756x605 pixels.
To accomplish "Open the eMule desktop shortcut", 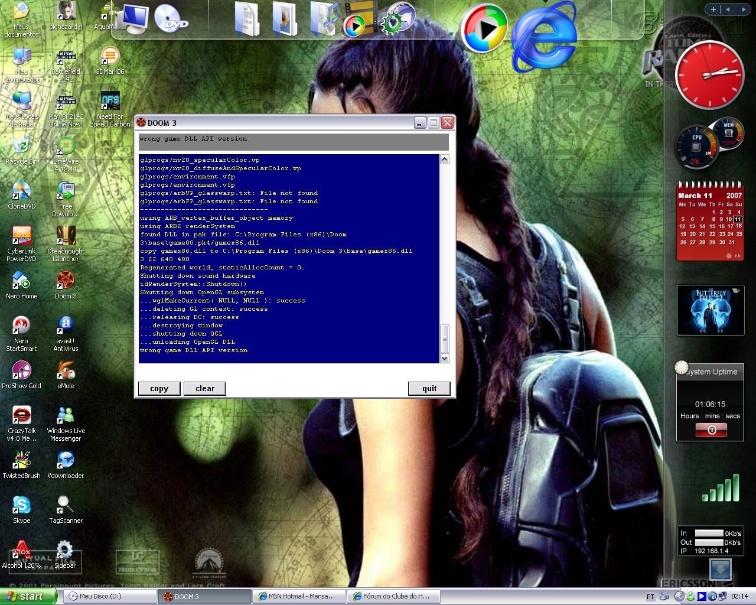I will [x=66, y=375].
